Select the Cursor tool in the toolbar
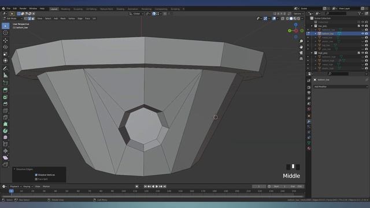The height and width of the screenshot is (208, 370). coord(5,33)
